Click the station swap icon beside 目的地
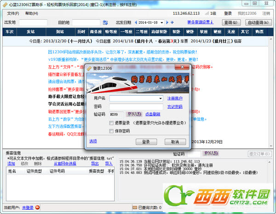 tap(105, 23)
